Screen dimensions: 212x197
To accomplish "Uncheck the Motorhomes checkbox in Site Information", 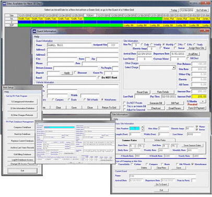I will click(x=192, y=164).
